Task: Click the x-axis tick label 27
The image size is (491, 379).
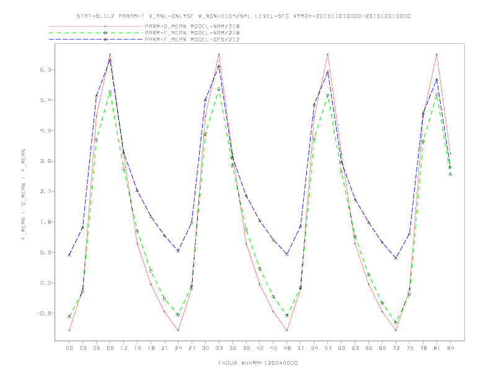Action: coord(192,348)
